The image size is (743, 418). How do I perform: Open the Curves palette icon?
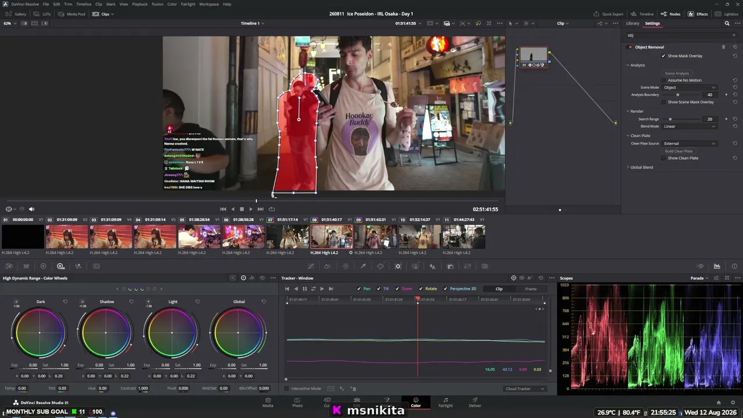coord(311,266)
